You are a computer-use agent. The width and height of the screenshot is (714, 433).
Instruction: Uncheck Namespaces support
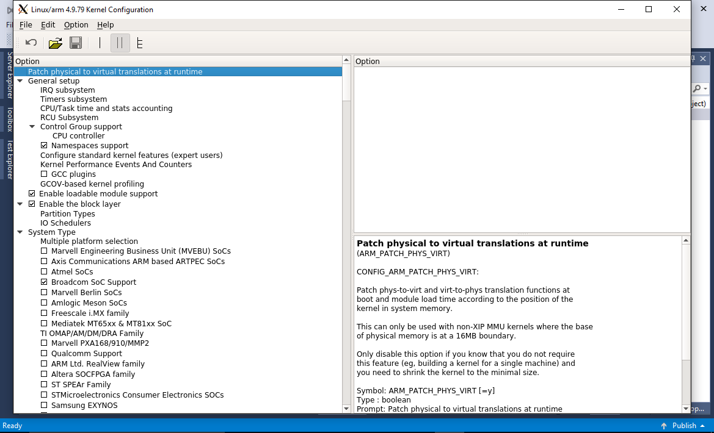pyautogui.click(x=44, y=146)
